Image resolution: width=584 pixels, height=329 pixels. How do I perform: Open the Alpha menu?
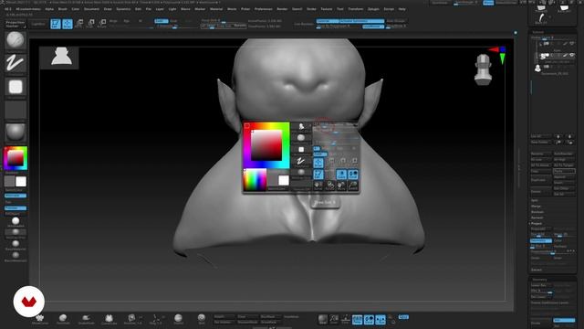[x=49, y=9]
